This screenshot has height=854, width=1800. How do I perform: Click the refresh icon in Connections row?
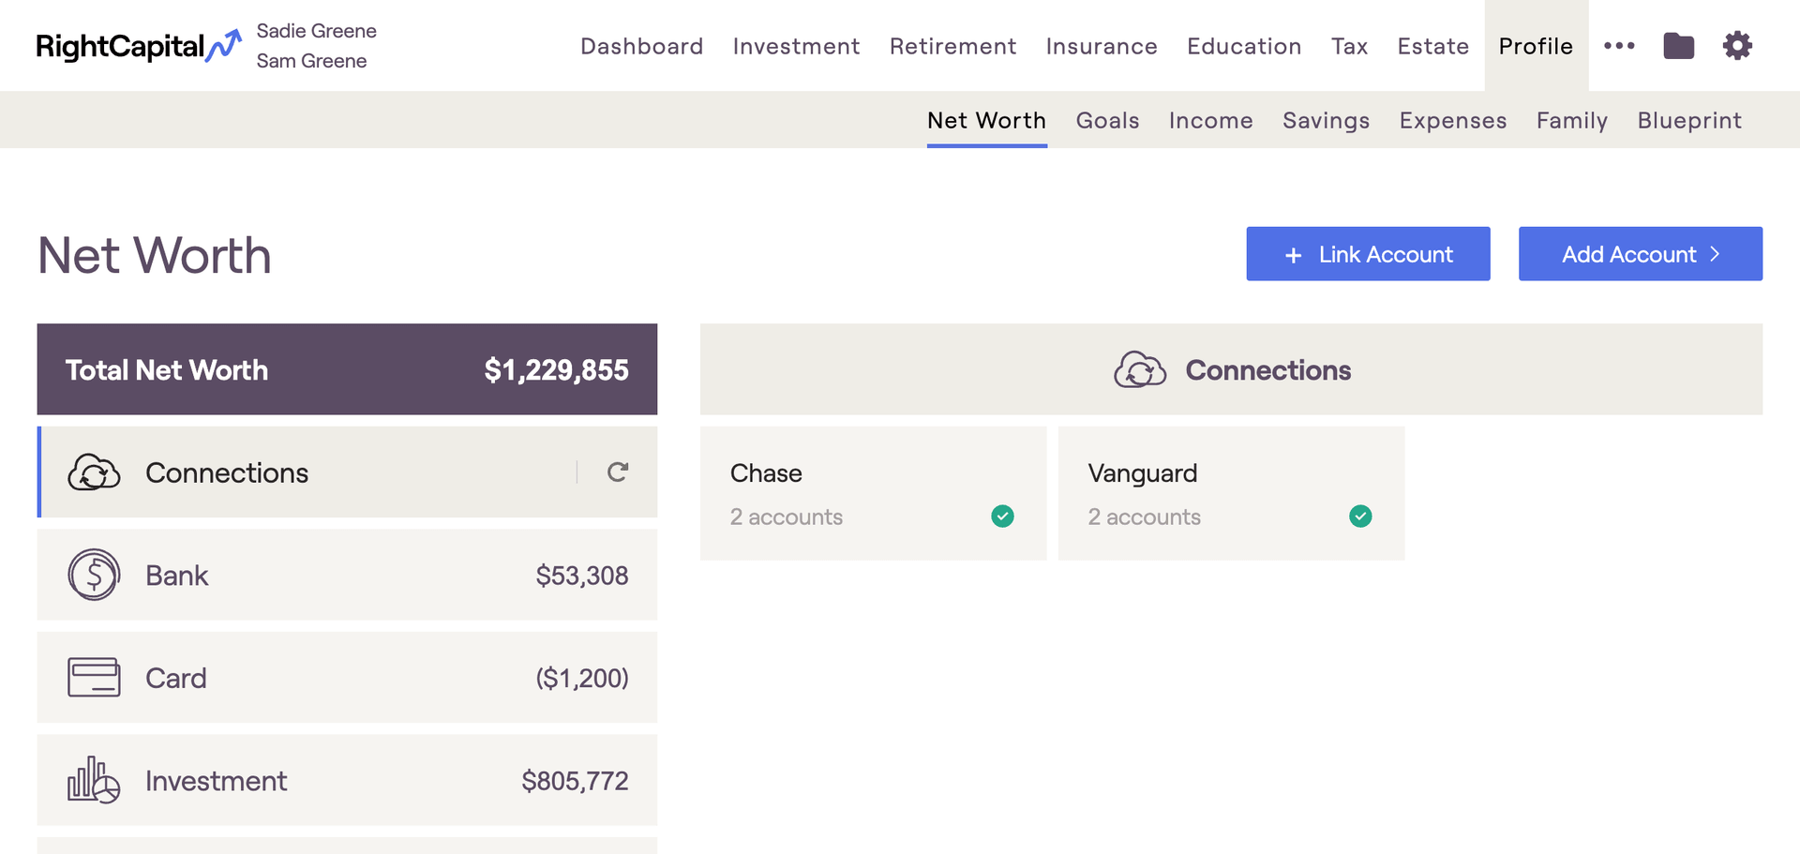tap(617, 472)
